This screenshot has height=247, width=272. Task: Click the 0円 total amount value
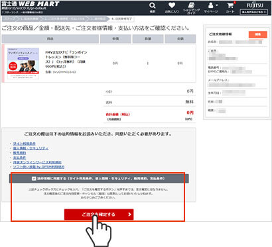coord(190,113)
